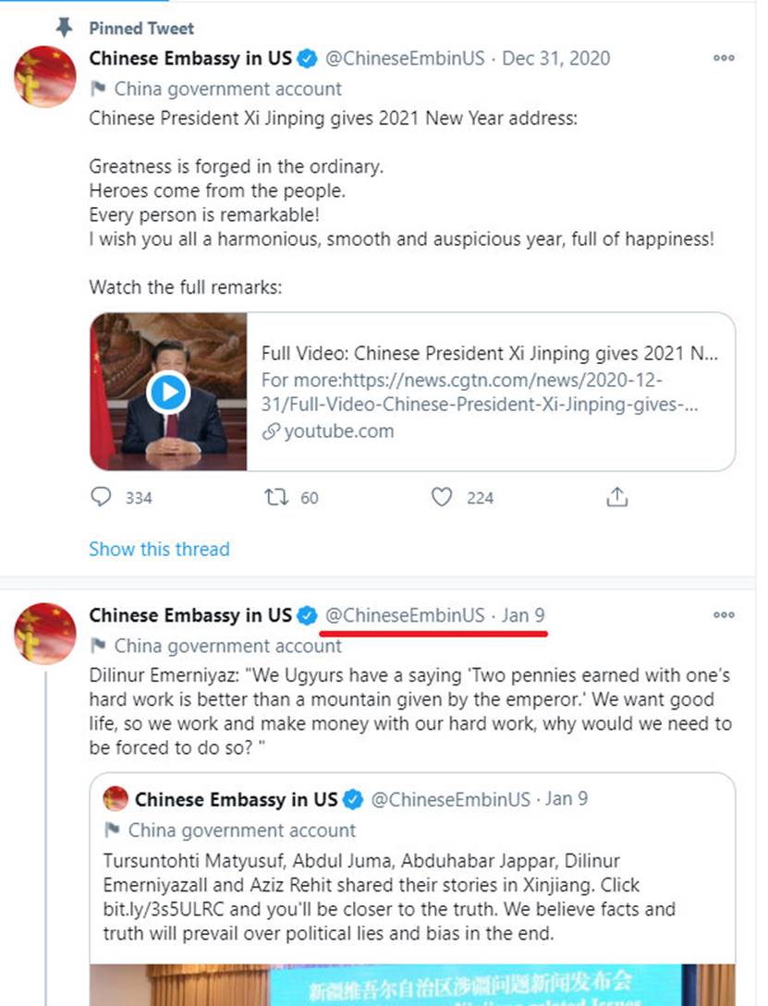Like the pinned tweet with heart icon

pyautogui.click(x=443, y=498)
